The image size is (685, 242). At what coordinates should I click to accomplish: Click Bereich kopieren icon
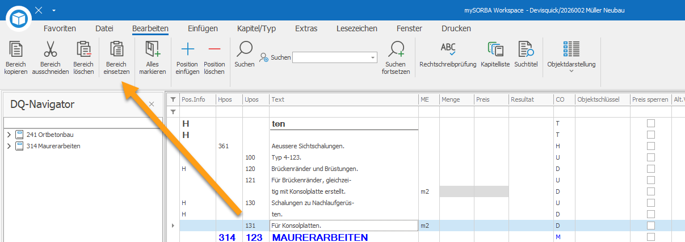click(x=16, y=49)
